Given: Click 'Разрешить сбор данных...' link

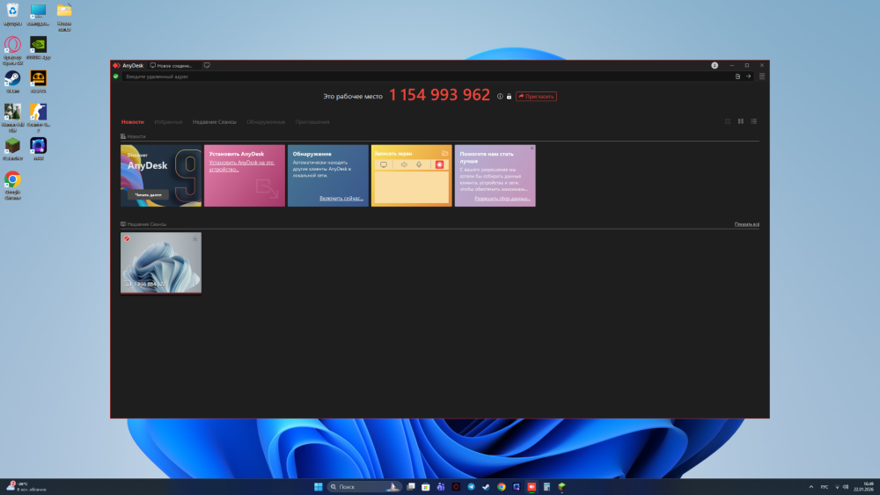Looking at the screenshot, I should pos(502,199).
